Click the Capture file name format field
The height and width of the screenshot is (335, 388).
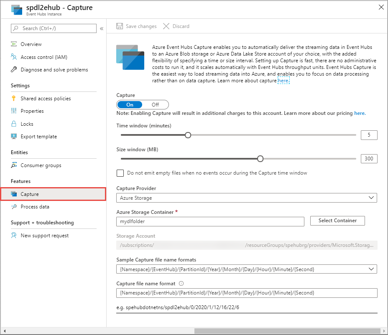[x=247, y=293]
